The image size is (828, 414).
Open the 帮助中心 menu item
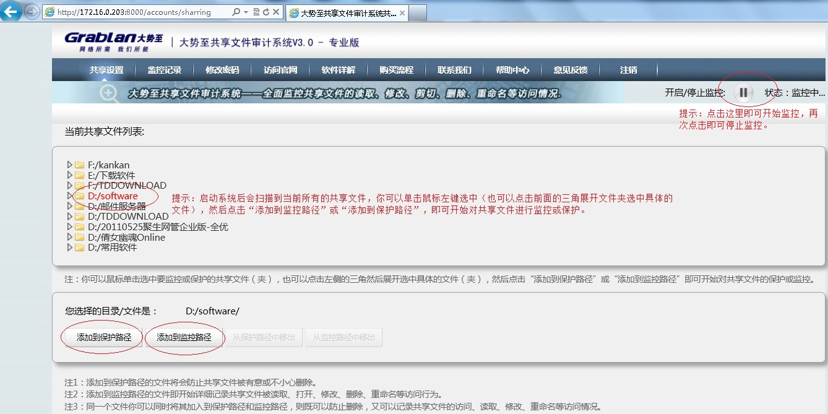(x=512, y=70)
